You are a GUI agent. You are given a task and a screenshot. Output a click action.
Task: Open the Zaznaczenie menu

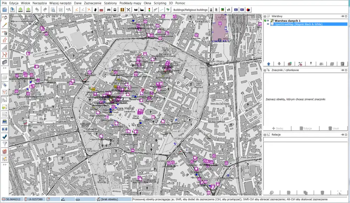[92, 3]
